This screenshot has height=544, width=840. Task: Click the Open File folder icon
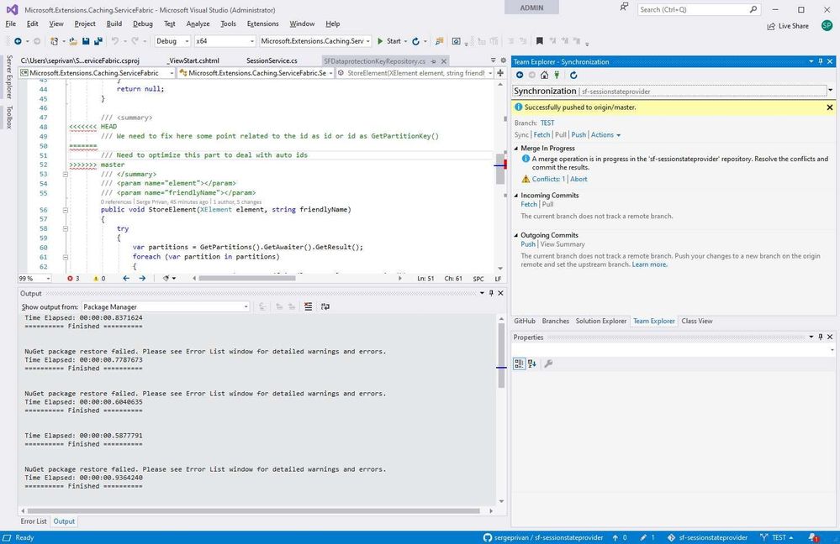click(73, 41)
